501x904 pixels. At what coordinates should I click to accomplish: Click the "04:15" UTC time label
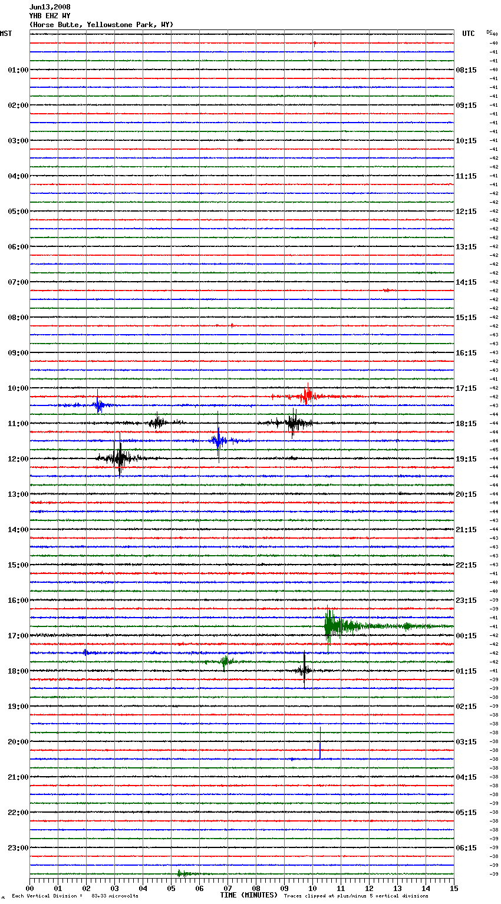tap(466, 777)
